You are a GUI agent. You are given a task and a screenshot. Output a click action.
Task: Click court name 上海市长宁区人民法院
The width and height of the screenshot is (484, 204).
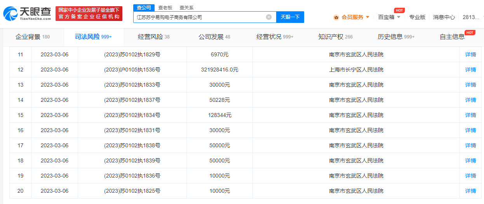(356, 70)
